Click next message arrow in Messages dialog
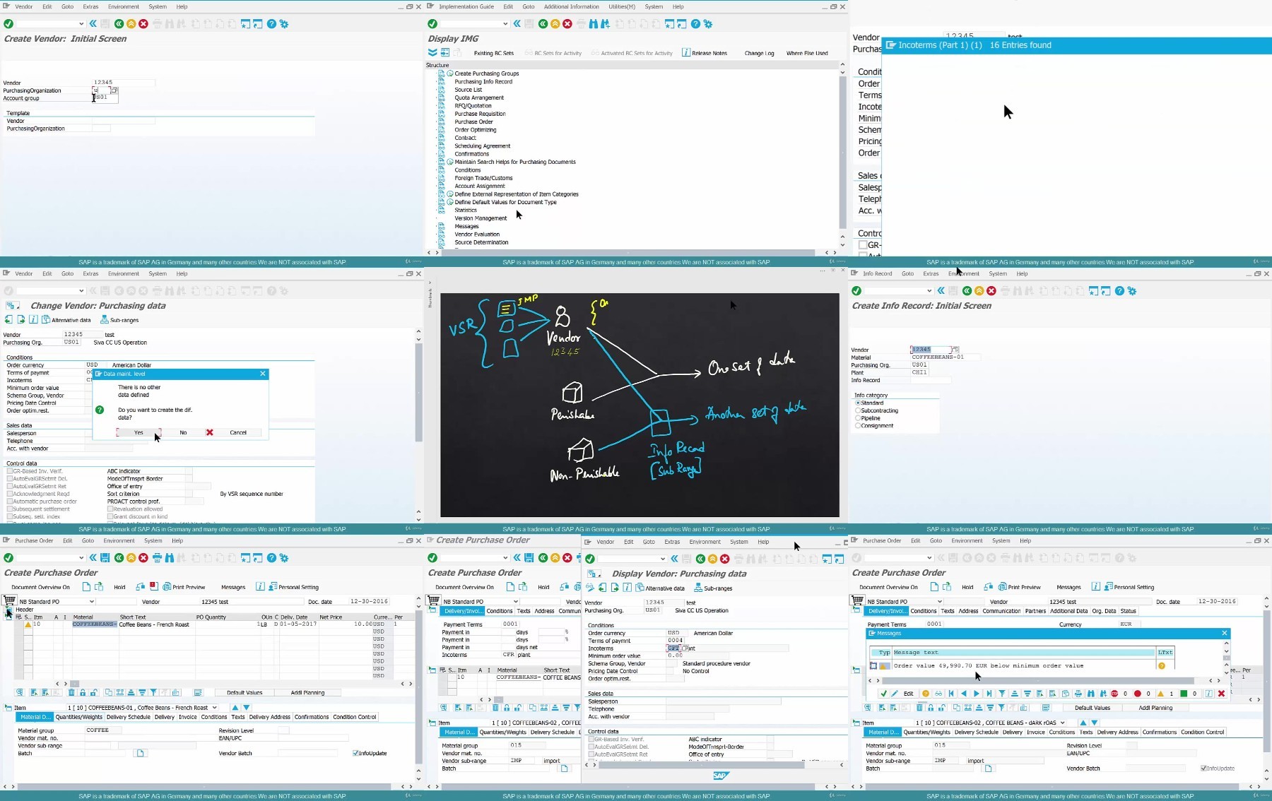1272x801 pixels. [x=977, y=694]
